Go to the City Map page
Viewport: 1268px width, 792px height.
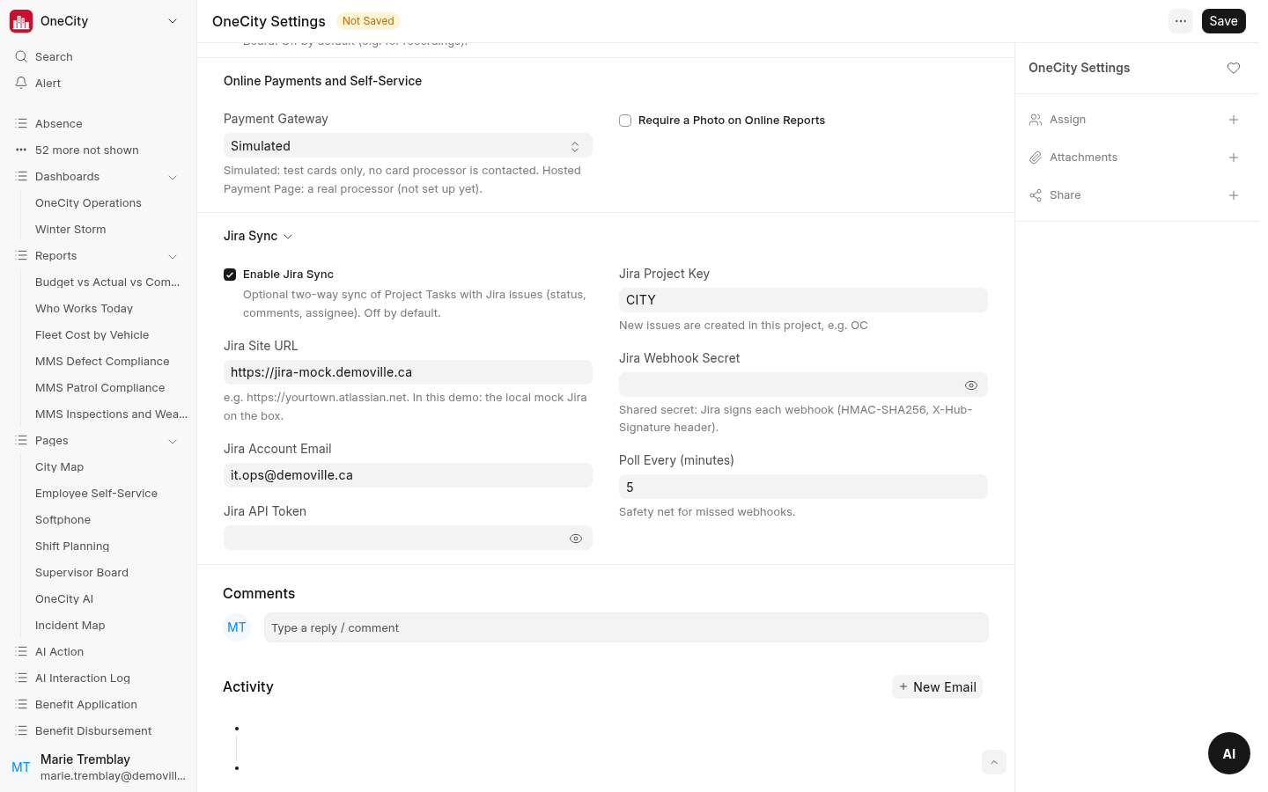tap(60, 467)
